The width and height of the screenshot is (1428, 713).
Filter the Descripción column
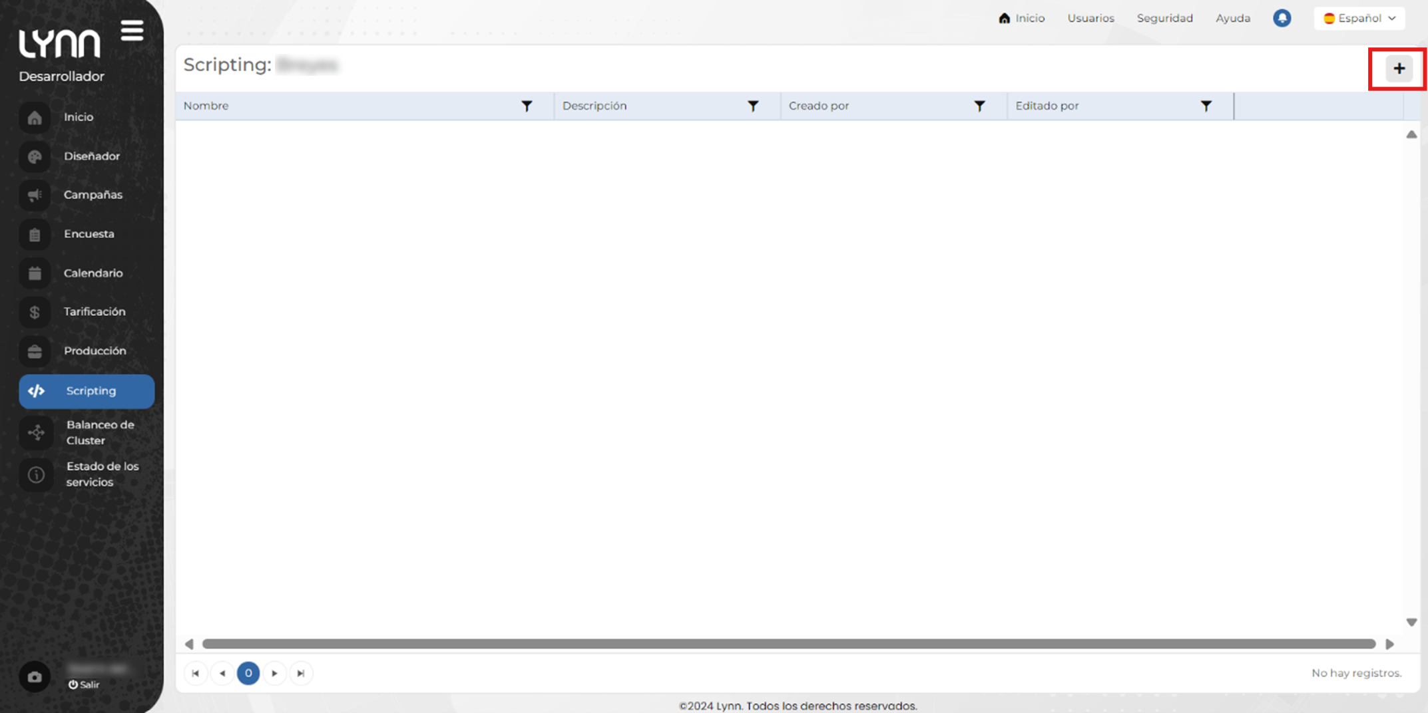pos(753,106)
